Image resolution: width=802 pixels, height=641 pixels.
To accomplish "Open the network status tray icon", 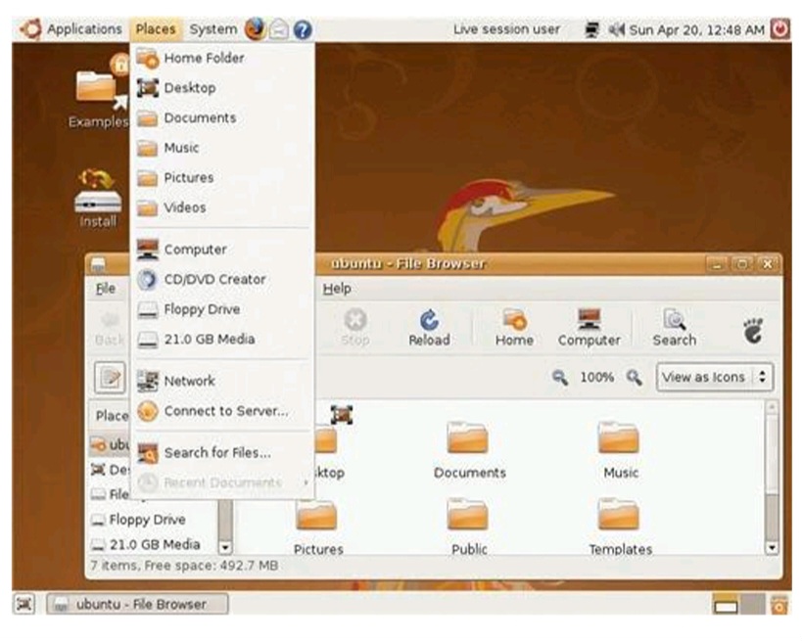I will click(x=591, y=29).
